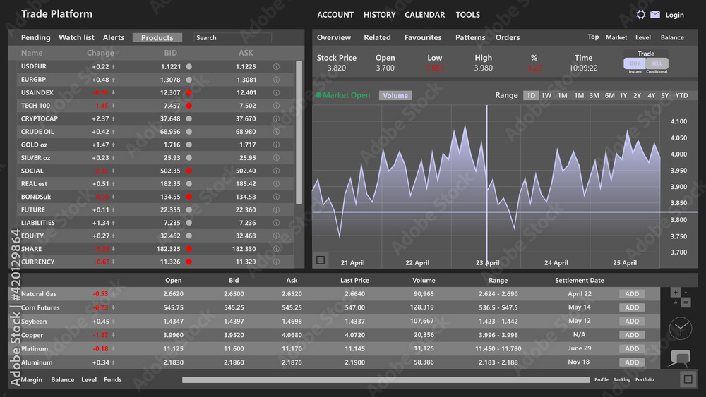
Task: Click the red down arrow beside SOCIAL change
Action: click(x=114, y=171)
